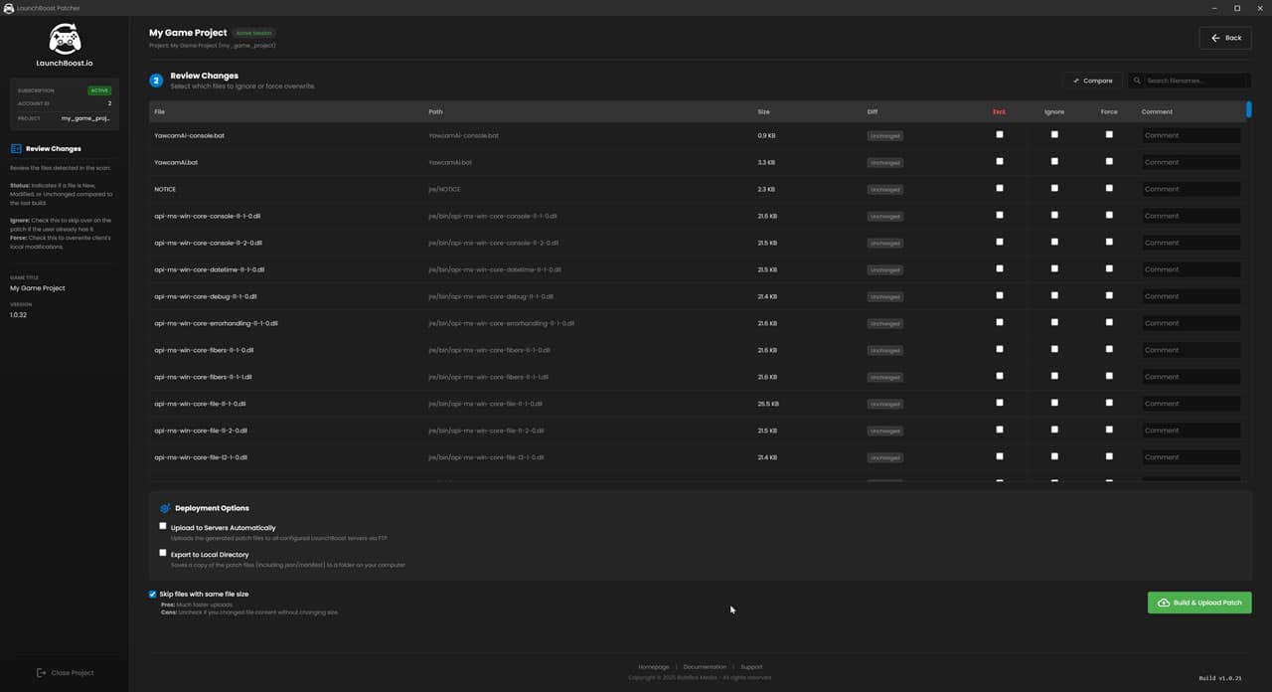This screenshot has width=1272, height=692.
Task: Sort by the Size column header
Action: point(763,111)
